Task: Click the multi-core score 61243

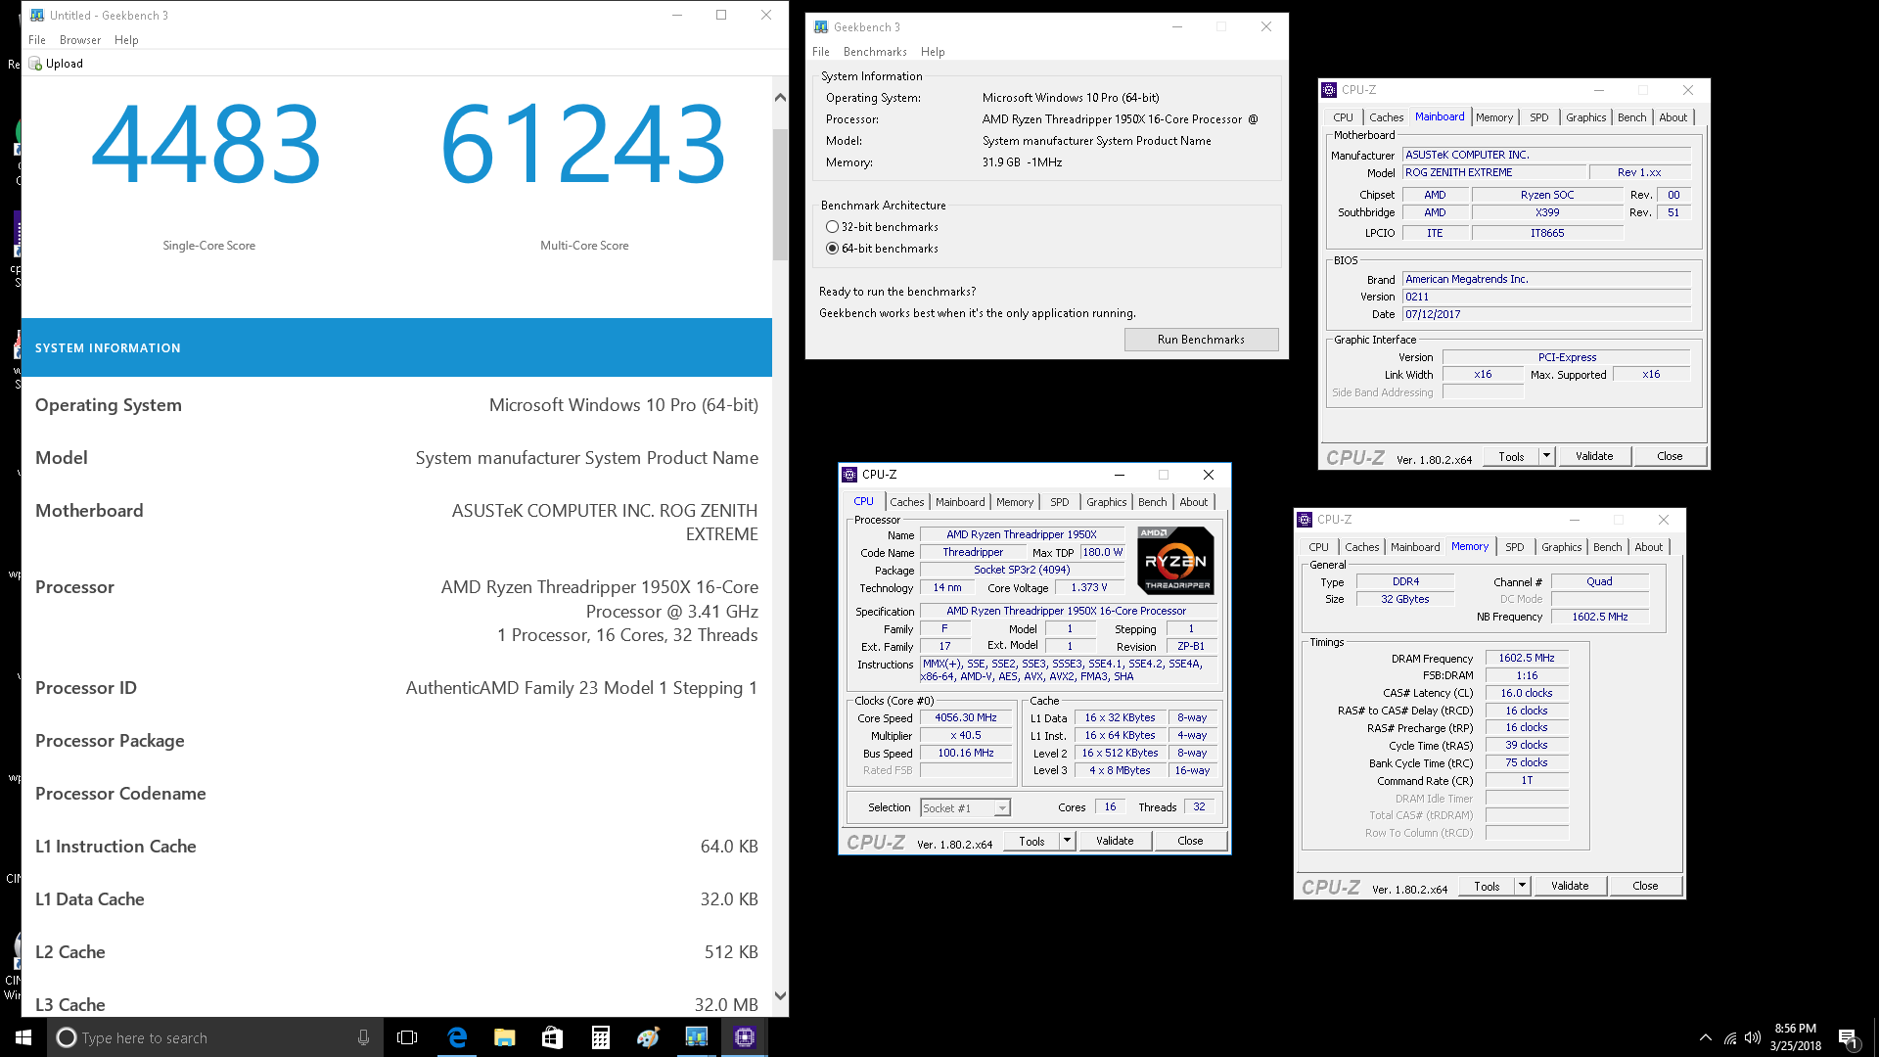Action: click(584, 146)
